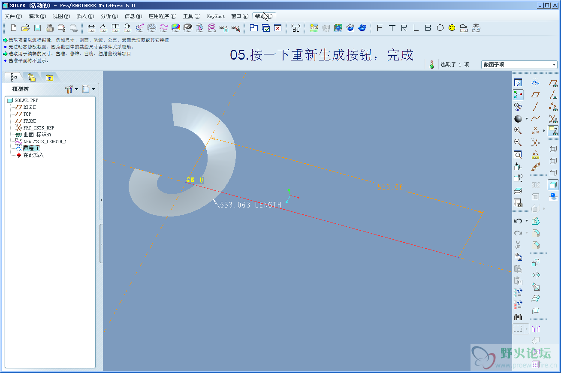Click the Close Window icon with red X

(277, 28)
